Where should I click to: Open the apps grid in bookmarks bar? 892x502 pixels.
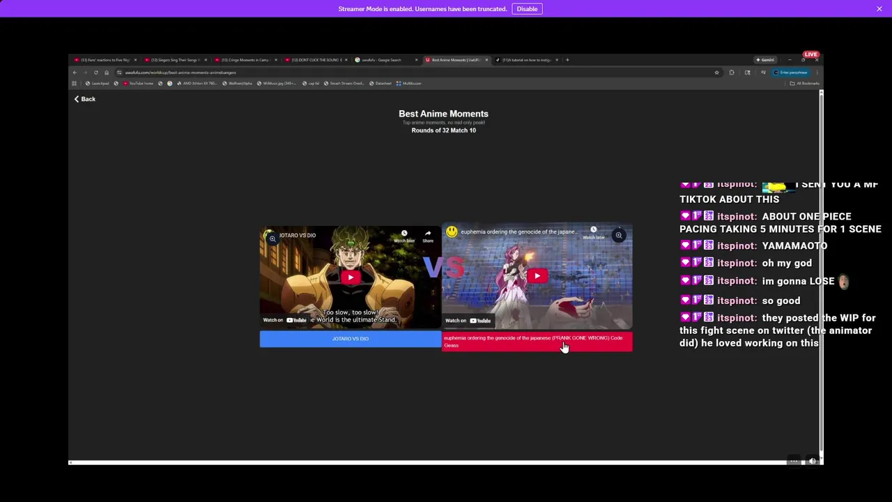(74, 84)
